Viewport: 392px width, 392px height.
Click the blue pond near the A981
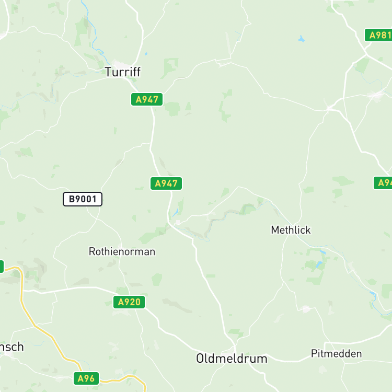pos(301,39)
